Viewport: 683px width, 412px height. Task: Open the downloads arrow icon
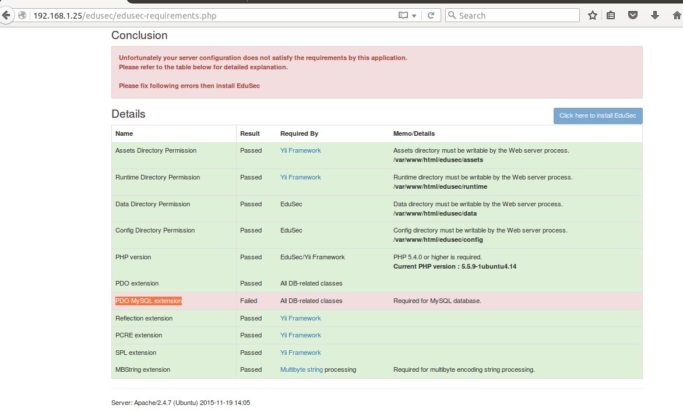coord(655,16)
